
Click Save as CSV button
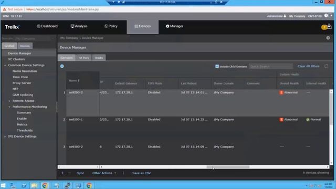pyautogui.click(x=141, y=173)
